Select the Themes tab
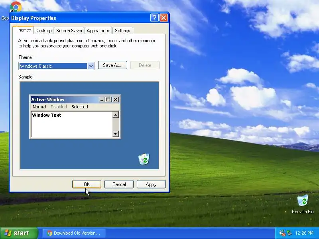 (23, 30)
